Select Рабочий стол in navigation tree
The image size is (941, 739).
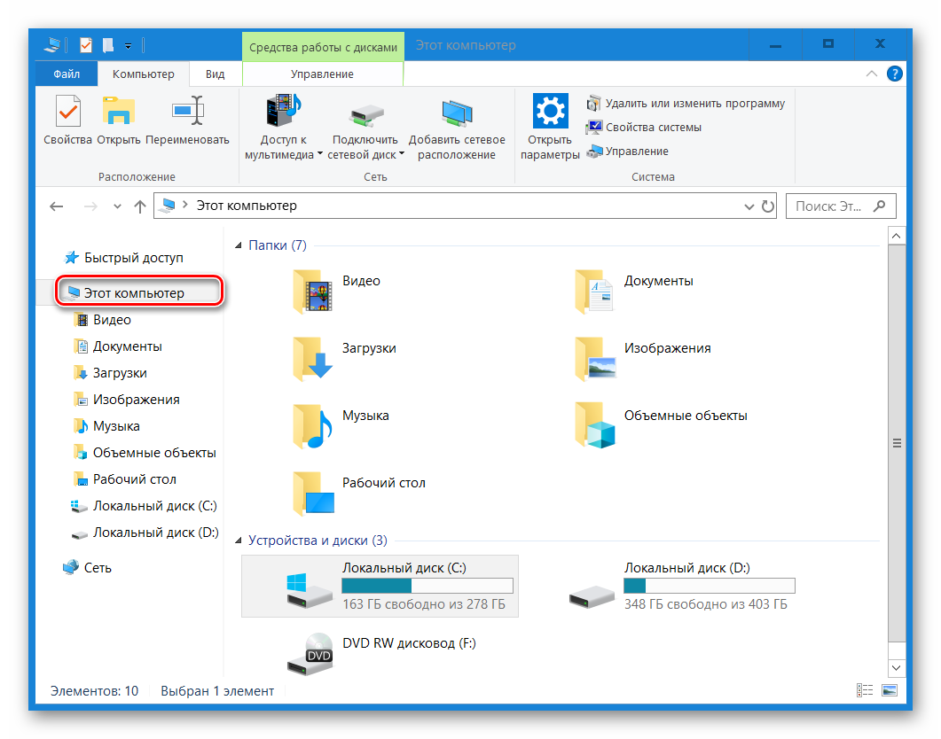click(125, 478)
